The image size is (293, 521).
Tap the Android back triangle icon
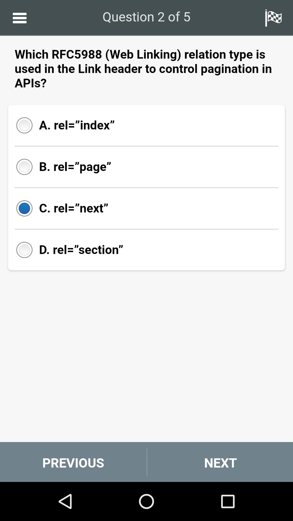65,501
